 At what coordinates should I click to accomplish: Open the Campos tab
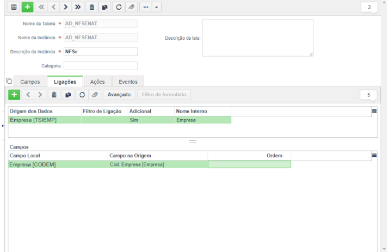[30, 82]
